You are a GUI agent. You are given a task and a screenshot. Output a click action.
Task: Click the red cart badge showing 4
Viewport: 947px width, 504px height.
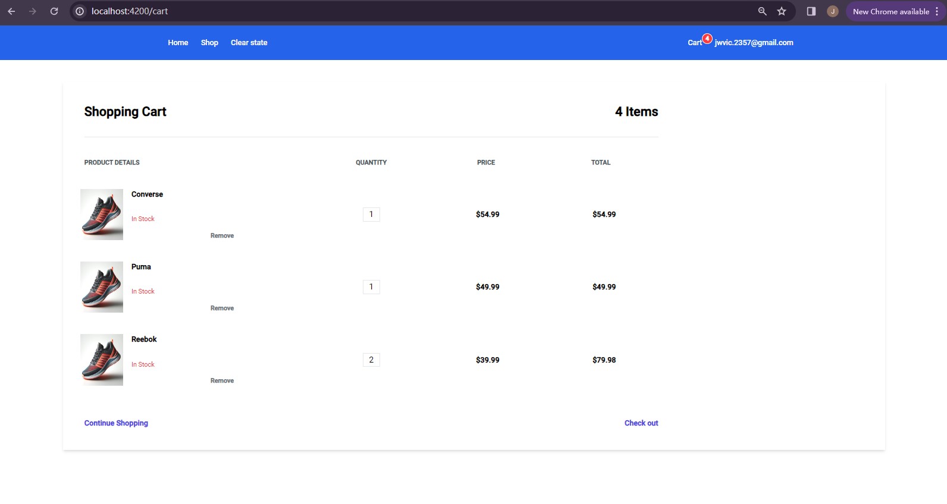[x=707, y=39]
